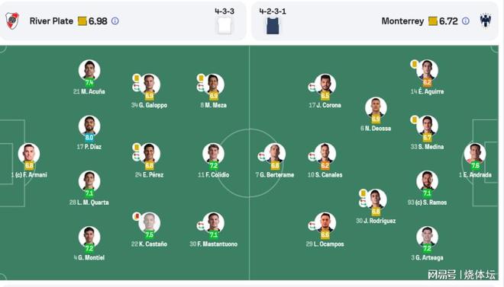Open F. Armani goalkeeper avatar
This screenshot has width=504, height=287.
click(x=29, y=154)
